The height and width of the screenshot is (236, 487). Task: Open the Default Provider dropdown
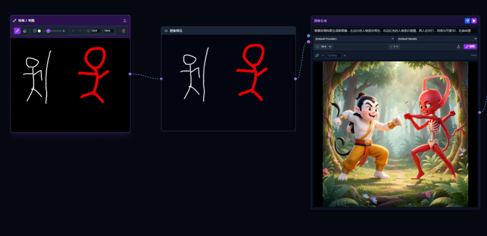pyautogui.click(x=354, y=39)
